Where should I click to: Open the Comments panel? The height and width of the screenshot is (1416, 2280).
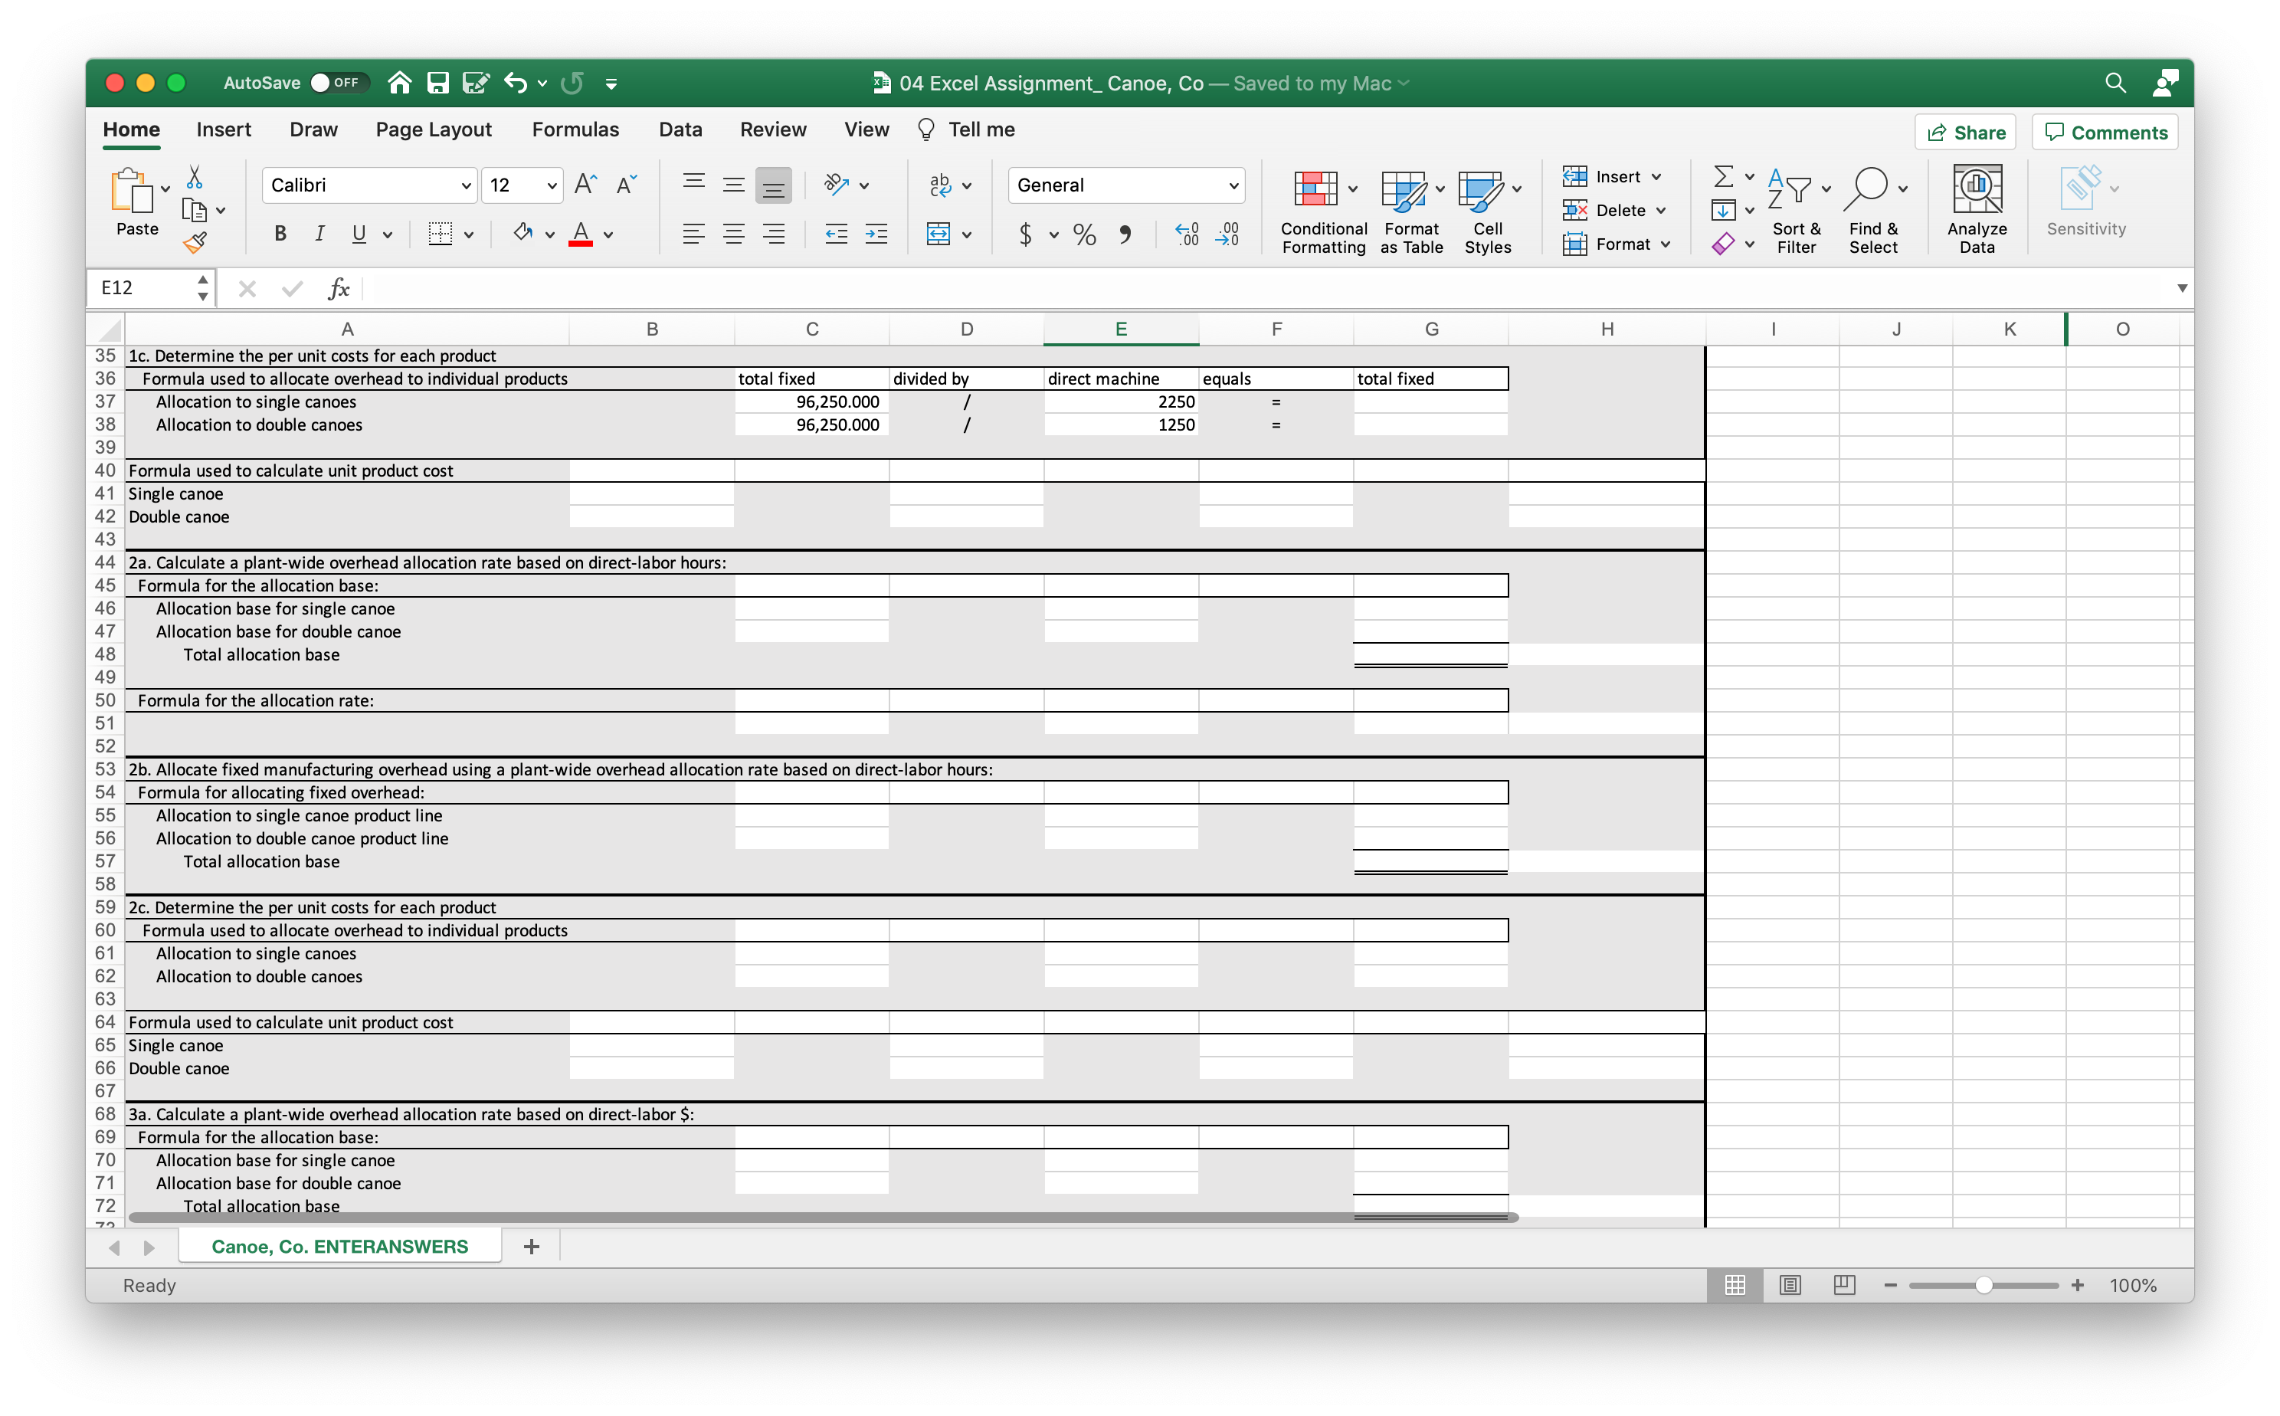coord(2104,131)
